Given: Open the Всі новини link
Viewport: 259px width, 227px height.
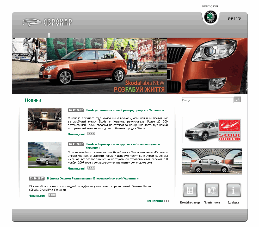Looking at the screenshot, I should coord(155,201).
